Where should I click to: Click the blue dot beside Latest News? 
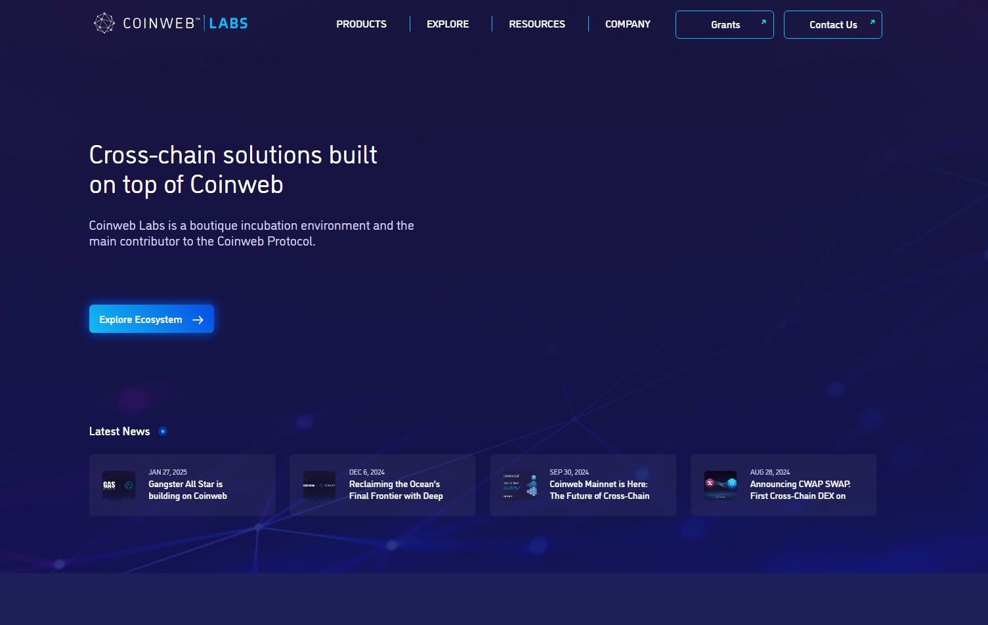(163, 431)
